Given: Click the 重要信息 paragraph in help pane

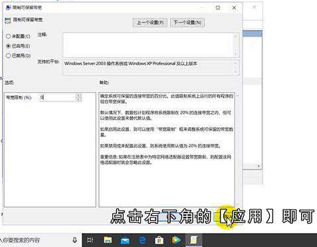Looking at the screenshot, I should click(165, 159).
